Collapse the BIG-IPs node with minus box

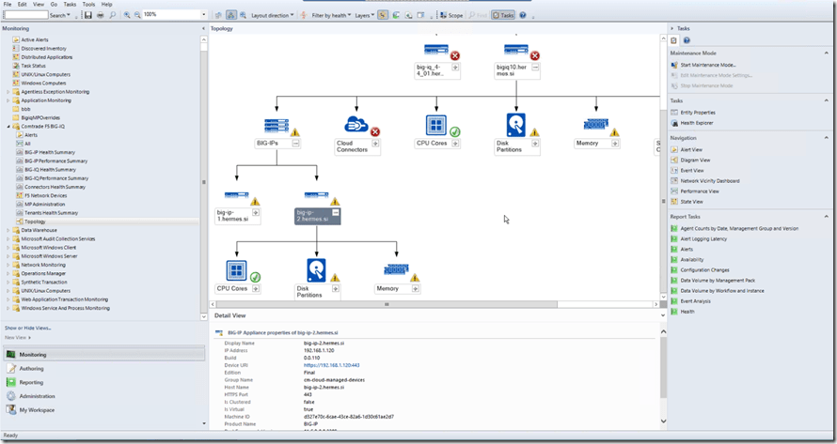pos(295,144)
